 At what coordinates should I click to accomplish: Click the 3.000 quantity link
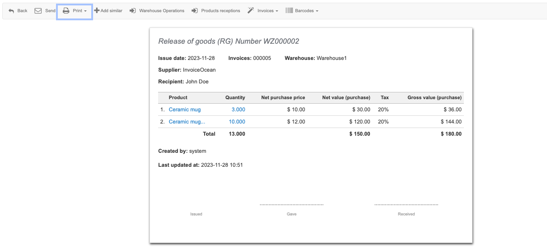point(238,110)
